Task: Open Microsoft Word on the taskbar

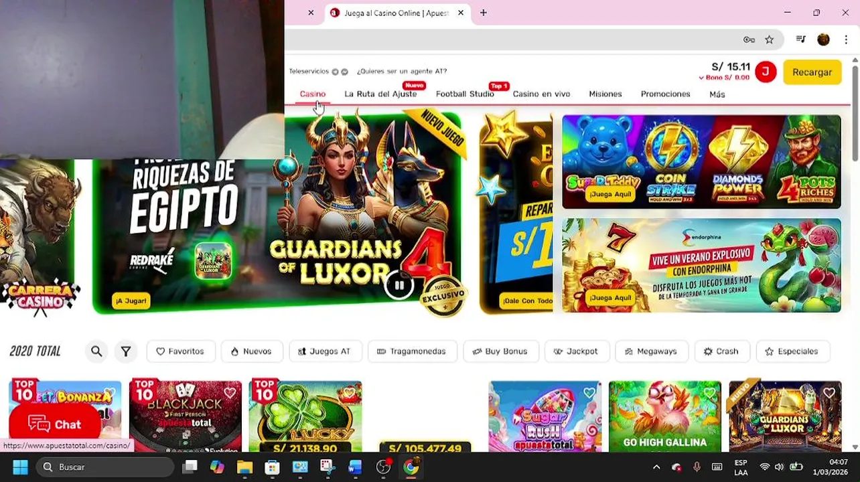Action: pos(355,467)
